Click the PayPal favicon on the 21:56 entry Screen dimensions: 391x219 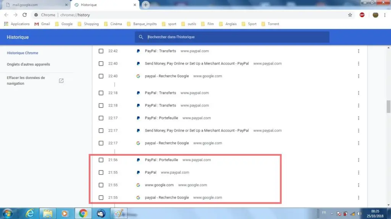click(138, 160)
